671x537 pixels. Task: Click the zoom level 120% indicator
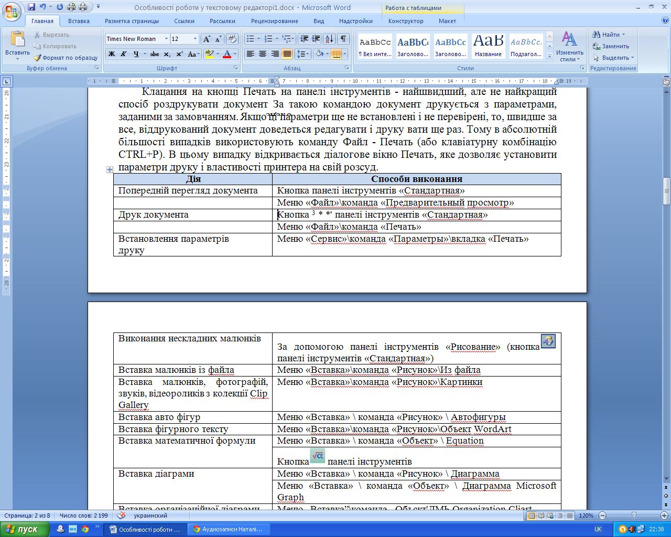coord(586,515)
